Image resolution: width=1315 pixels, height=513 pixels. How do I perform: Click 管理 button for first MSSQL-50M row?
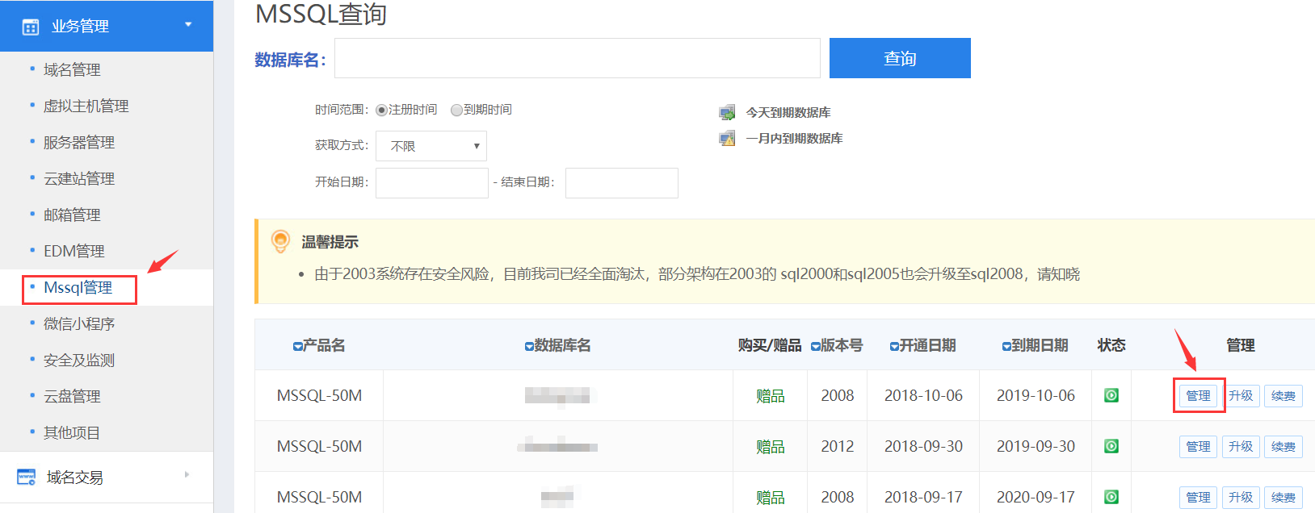tap(1198, 395)
